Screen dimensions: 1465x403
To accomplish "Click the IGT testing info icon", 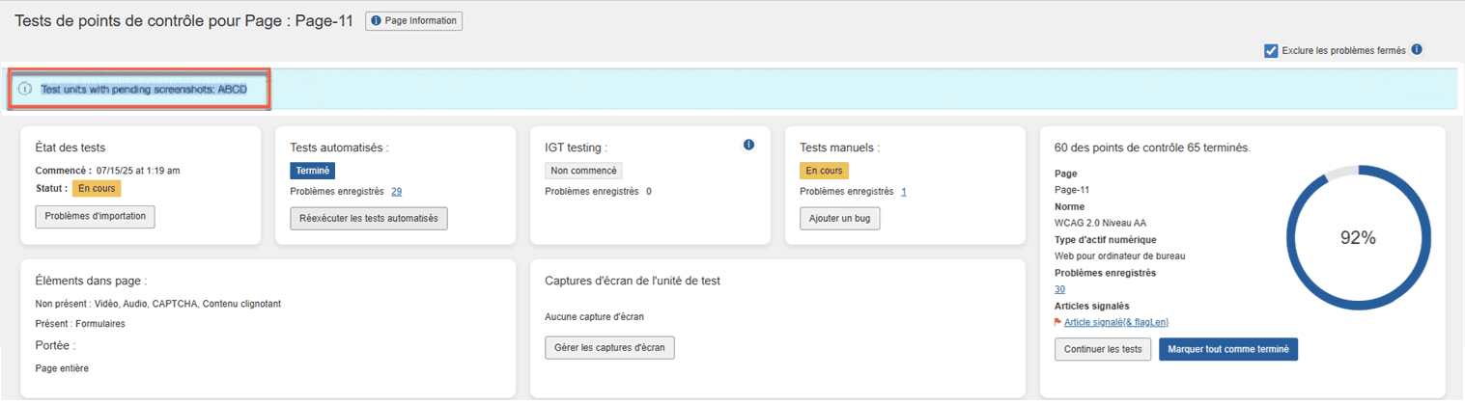I will [x=748, y=146].
